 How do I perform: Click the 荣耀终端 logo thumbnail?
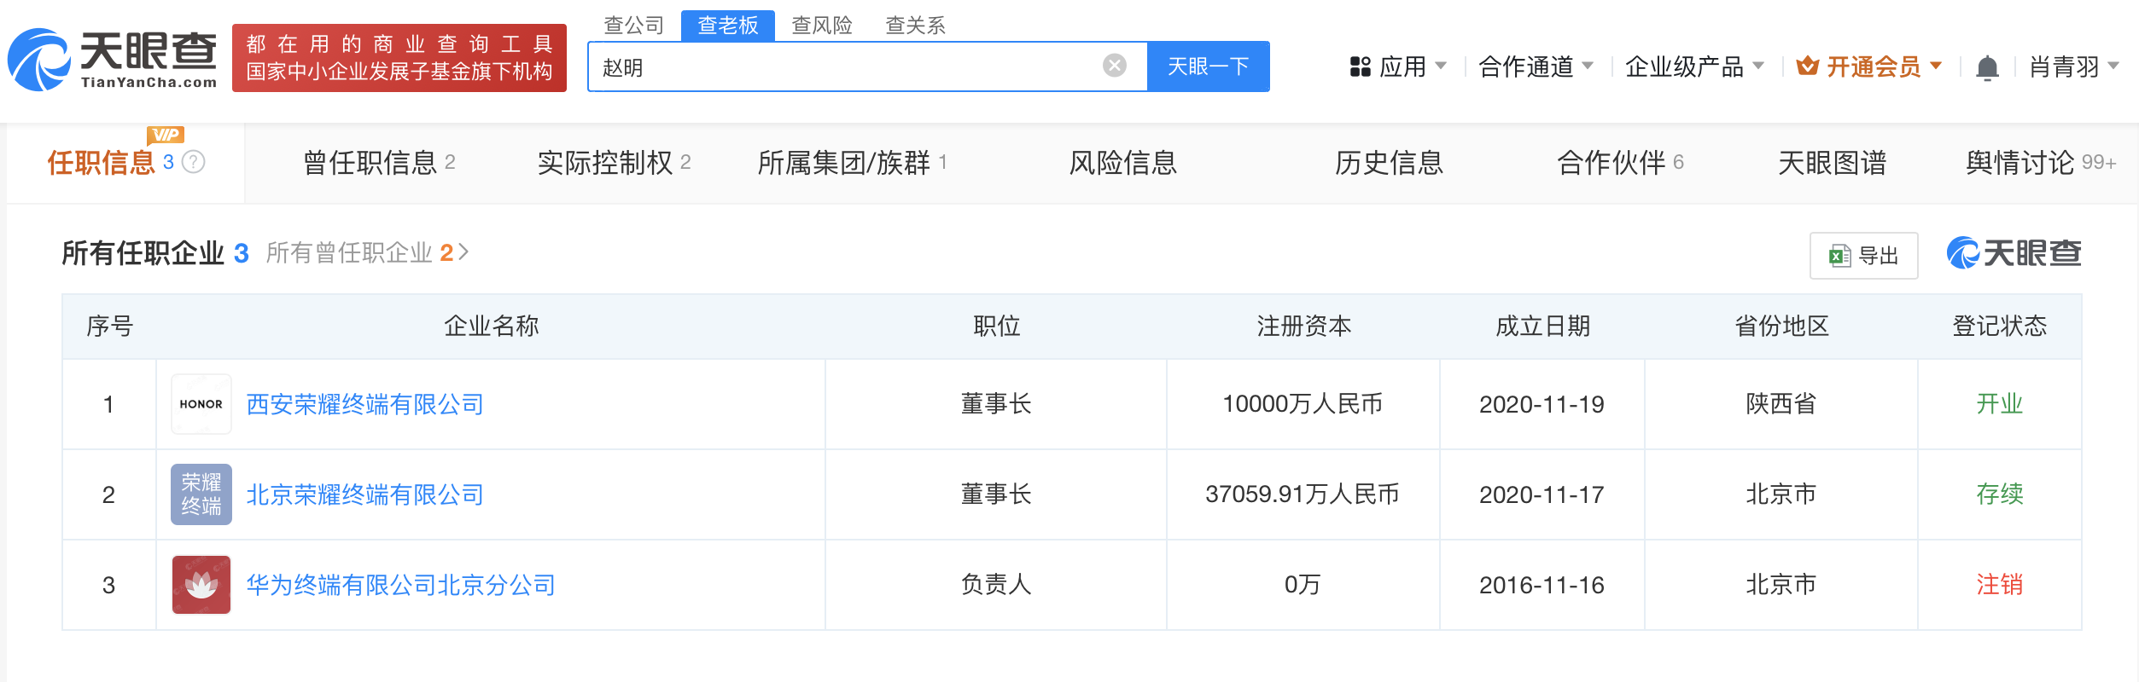click(201, 494)
